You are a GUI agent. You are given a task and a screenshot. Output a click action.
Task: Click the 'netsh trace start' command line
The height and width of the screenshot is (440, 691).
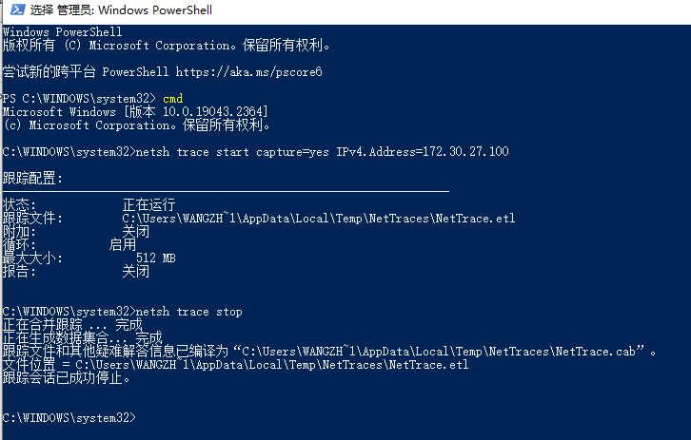pyautogui.click(x=256, y=152)
